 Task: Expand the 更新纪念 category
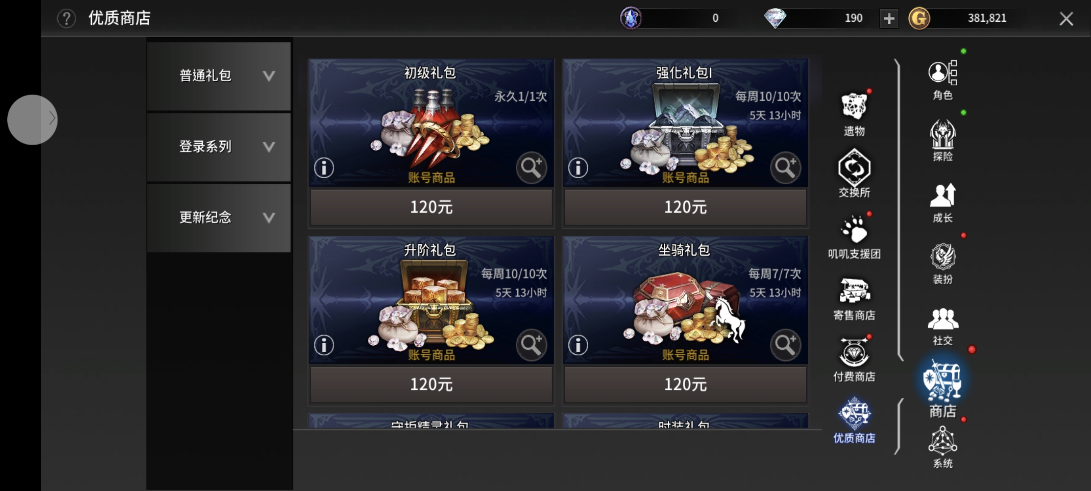[218, 218]
